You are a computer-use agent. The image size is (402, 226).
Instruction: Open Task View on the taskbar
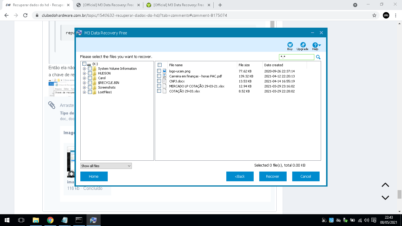pos(21,220)
